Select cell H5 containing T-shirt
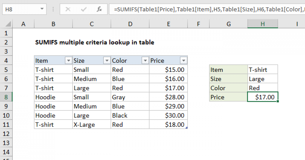This screenshot has height=160, width=305. coord(263,69)
